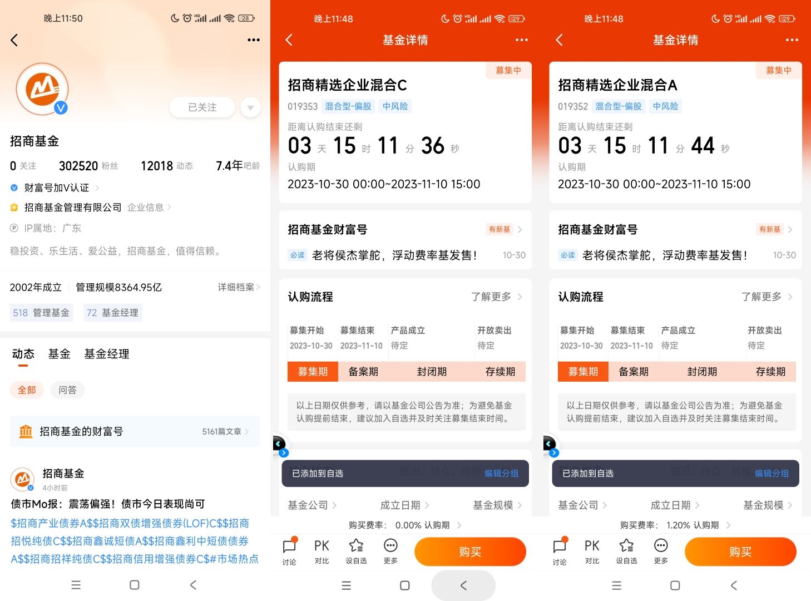The height and width of the screenshot is (601, 811).
Task: Open 更多 icon on 混合A bottom bar
Action: coord(661,551)
